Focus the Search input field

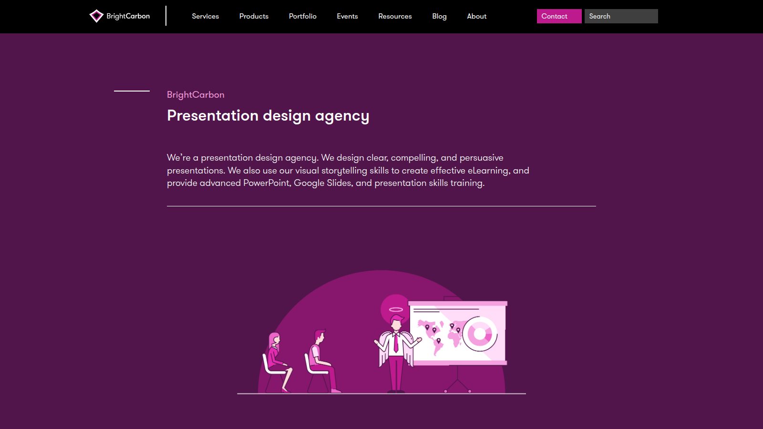tap(621, 16)
